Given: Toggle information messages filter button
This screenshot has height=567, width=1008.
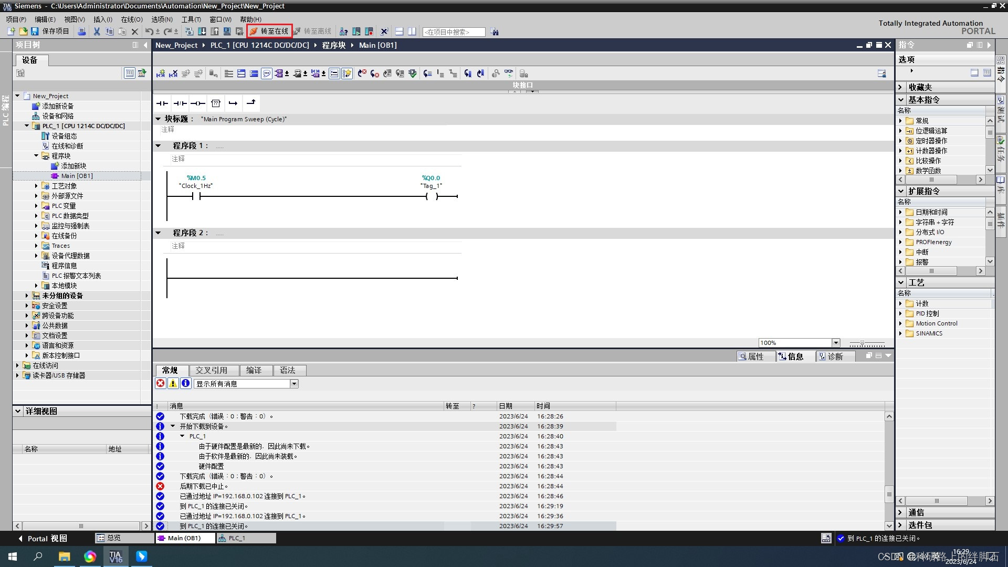Looking at the screenshot, I should coord(185,384).
